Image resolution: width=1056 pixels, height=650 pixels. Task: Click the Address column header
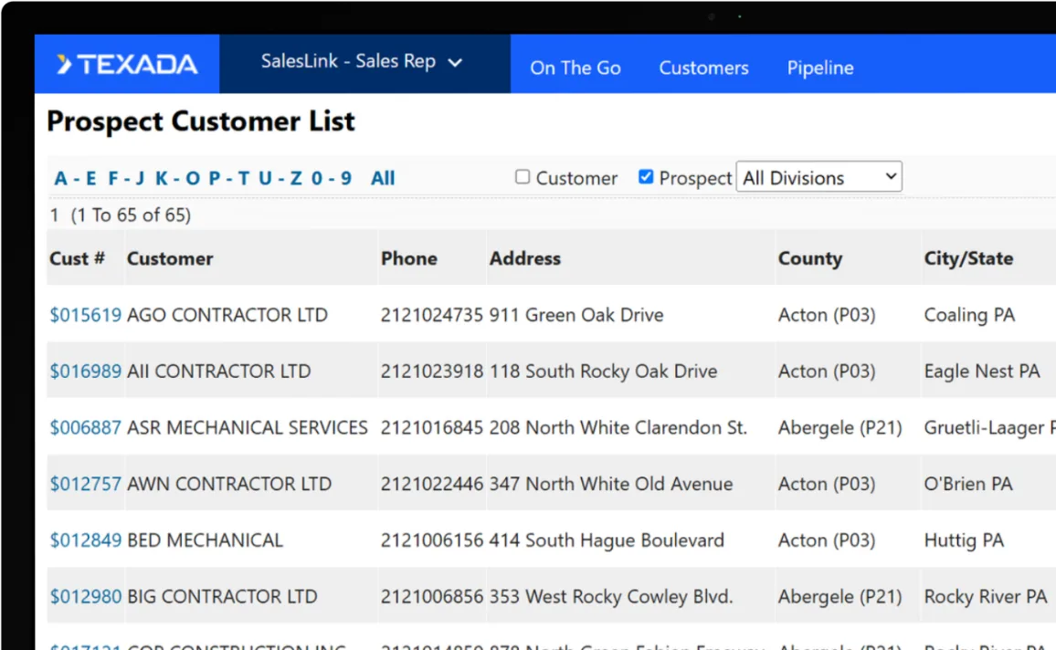[524, 258]
